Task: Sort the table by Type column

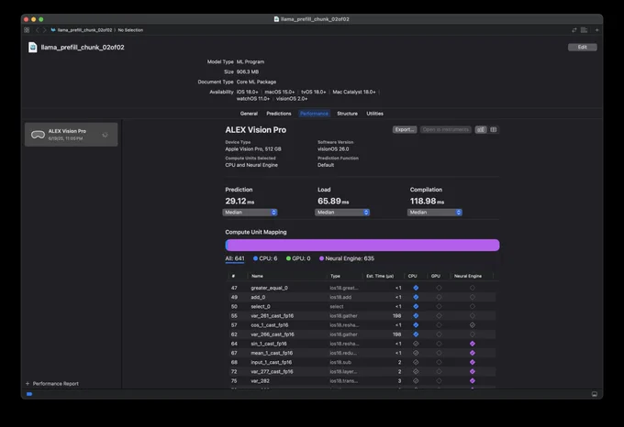Action: (x=335, y=276)
